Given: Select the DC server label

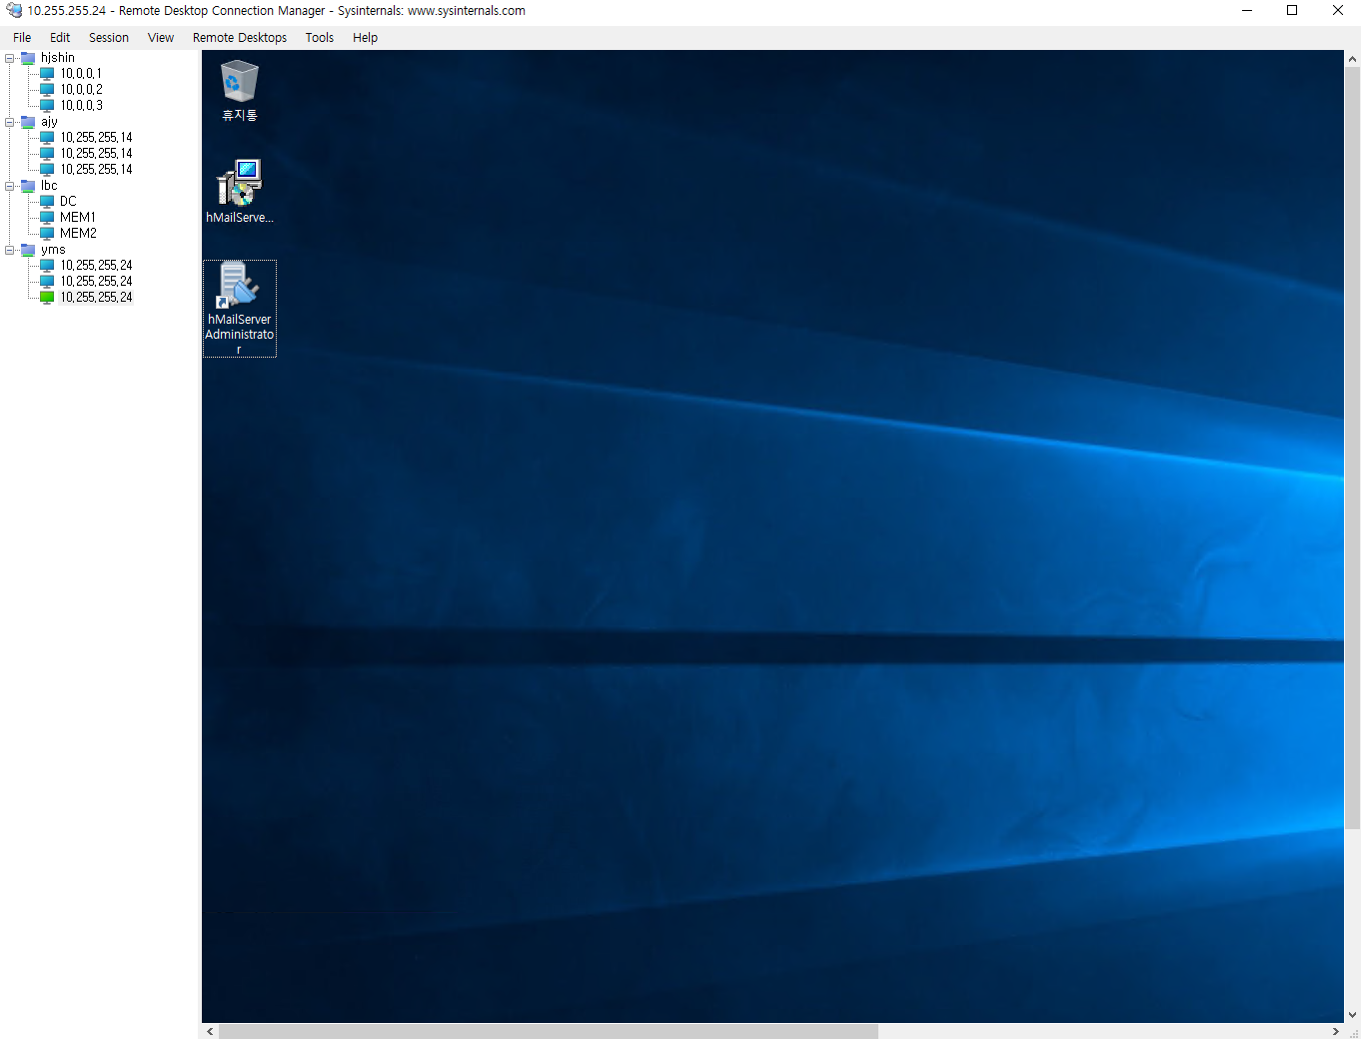Looking at the screenshot, I should coord(68,202).
